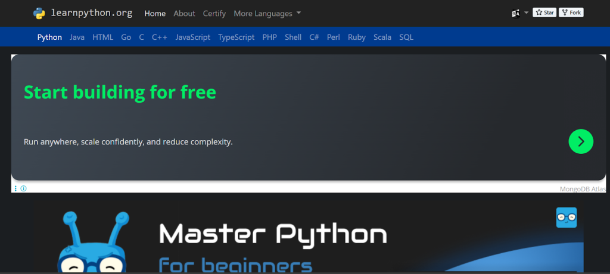Open the language translation icon
Viewport: 610px width, 274px height.
tap(516, 13)
